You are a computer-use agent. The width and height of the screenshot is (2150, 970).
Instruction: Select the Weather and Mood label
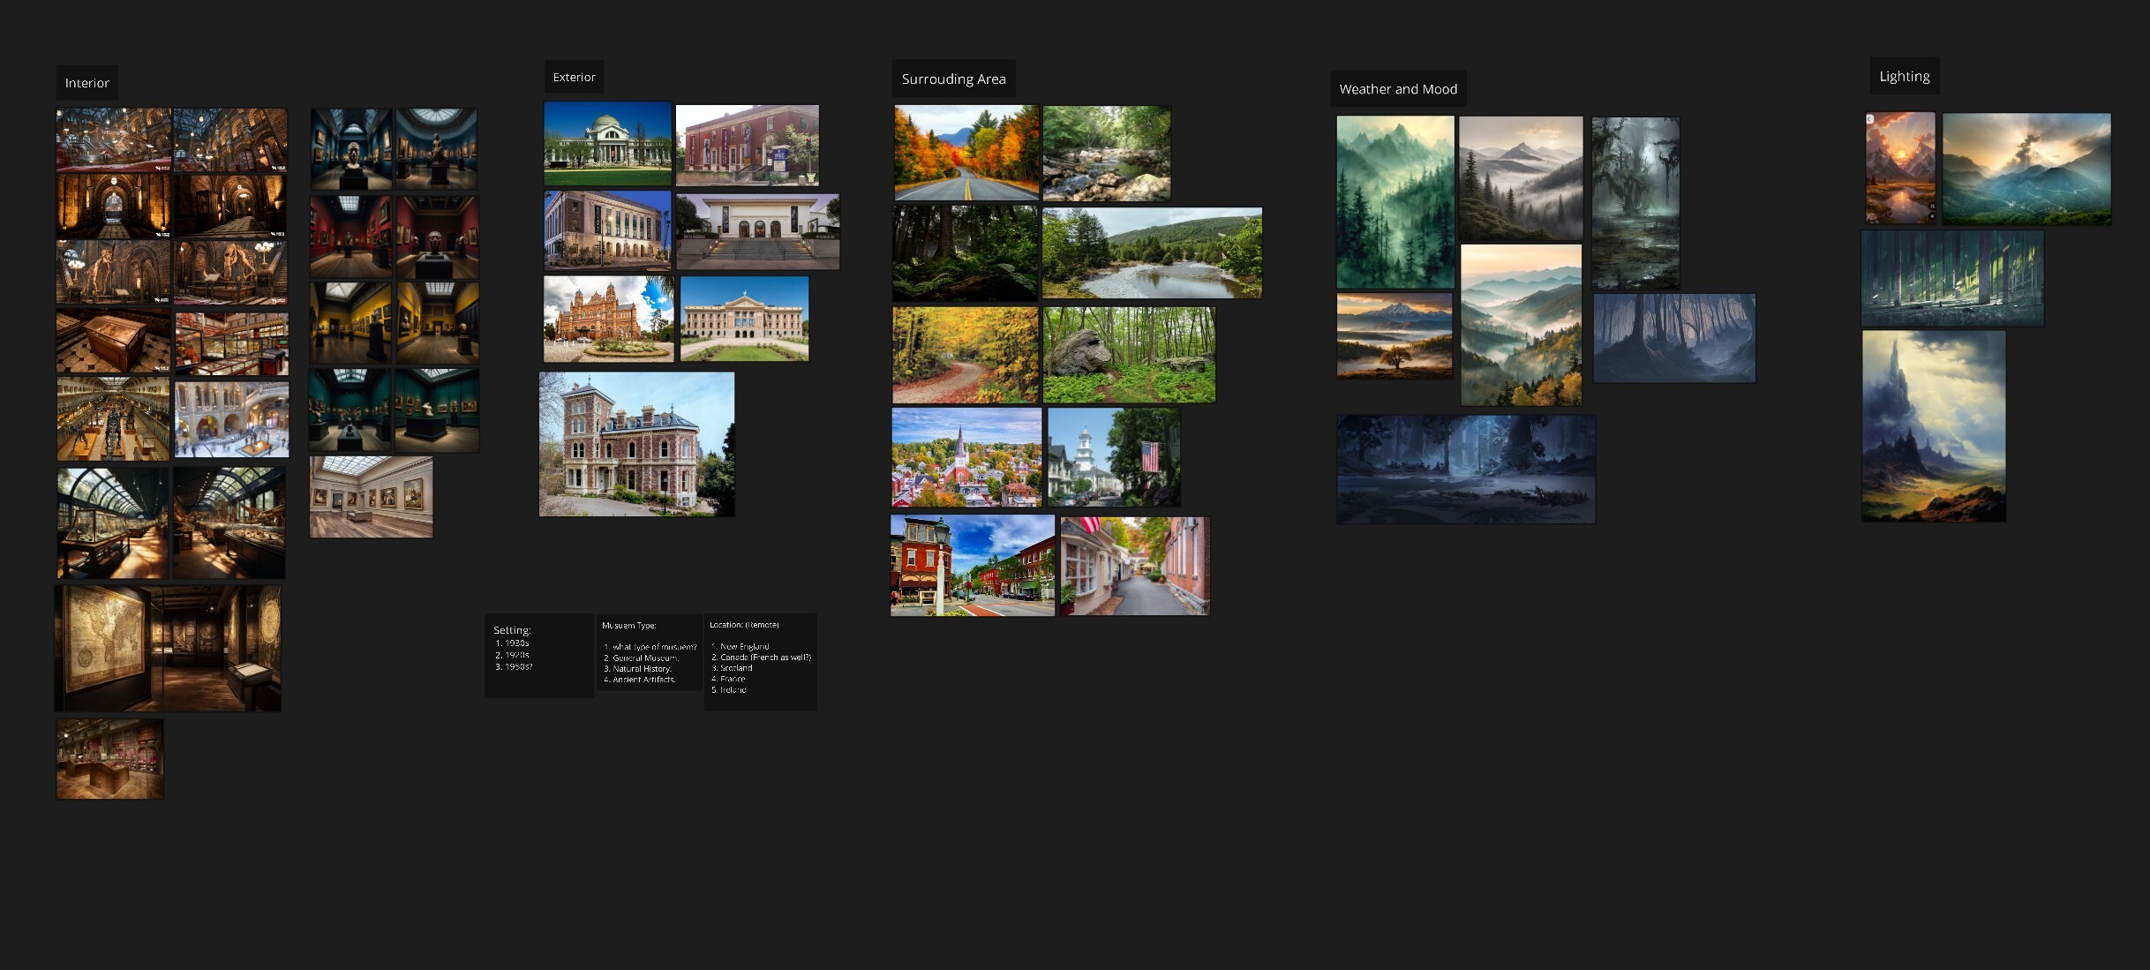tap(1398, 89)
